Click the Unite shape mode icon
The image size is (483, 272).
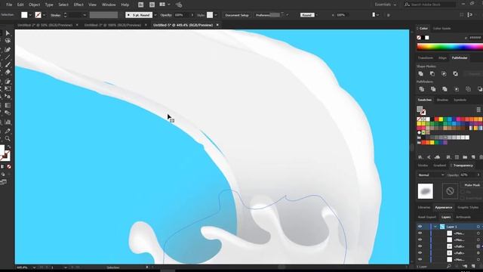pos(421,74)
